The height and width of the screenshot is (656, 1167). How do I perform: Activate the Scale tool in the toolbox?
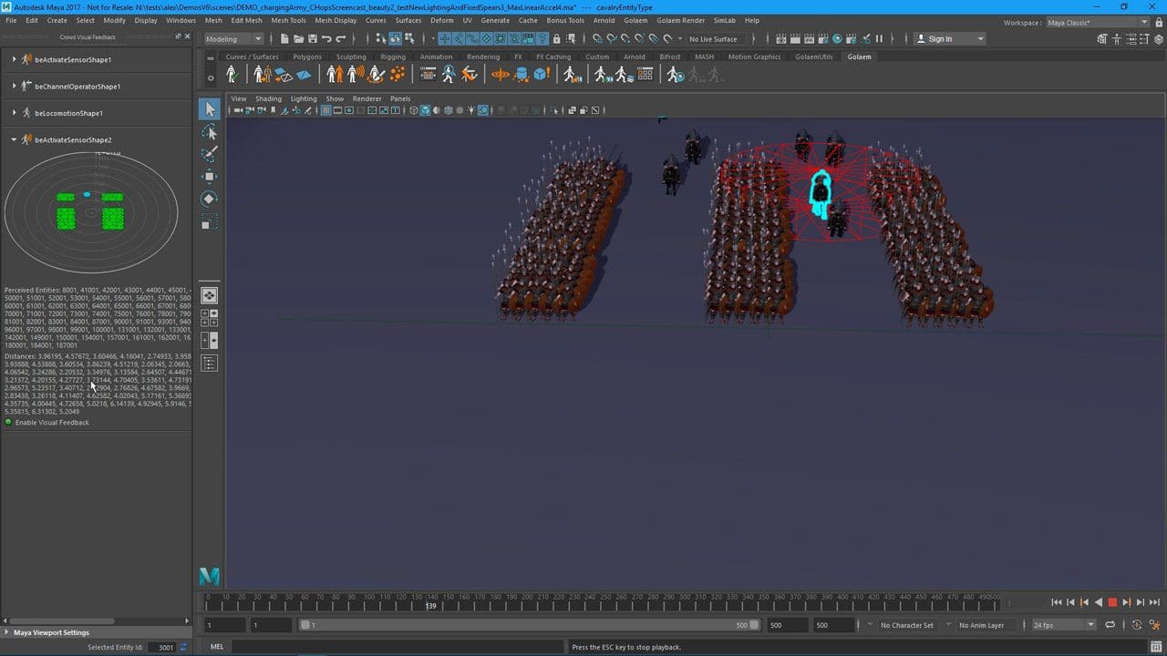(x=209, y=221)
